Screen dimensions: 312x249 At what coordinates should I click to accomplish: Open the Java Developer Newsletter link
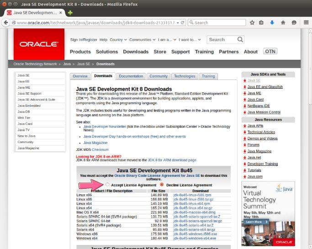click(x=105, y=127)
